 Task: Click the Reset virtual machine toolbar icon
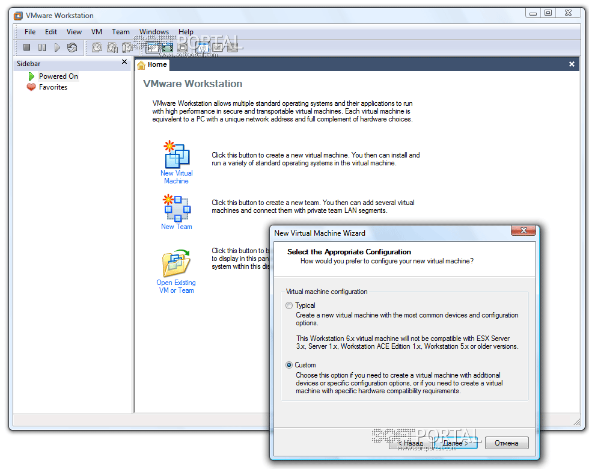pos(72,48)
